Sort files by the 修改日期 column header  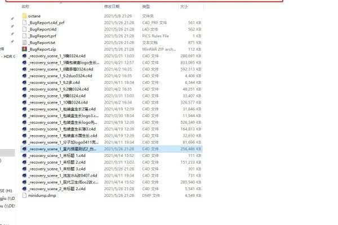pos(112,7)
